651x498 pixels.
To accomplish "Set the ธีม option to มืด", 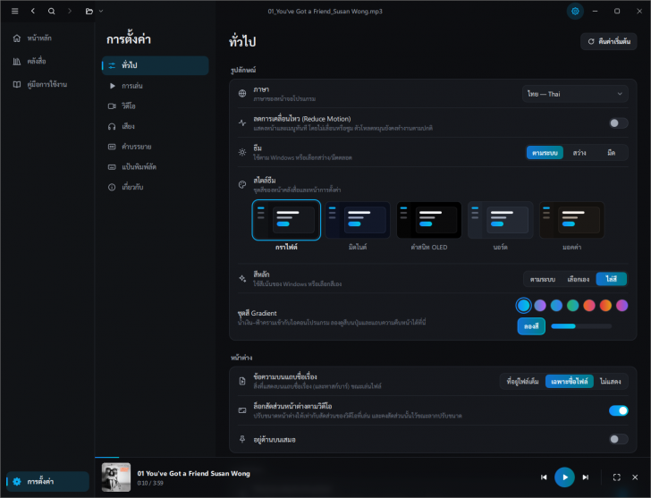I will [611, 153].
